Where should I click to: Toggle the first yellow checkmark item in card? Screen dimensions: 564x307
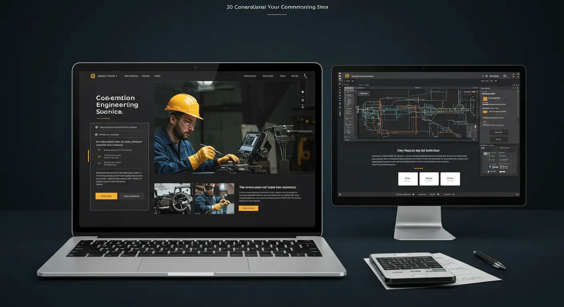tap(99, 150)
